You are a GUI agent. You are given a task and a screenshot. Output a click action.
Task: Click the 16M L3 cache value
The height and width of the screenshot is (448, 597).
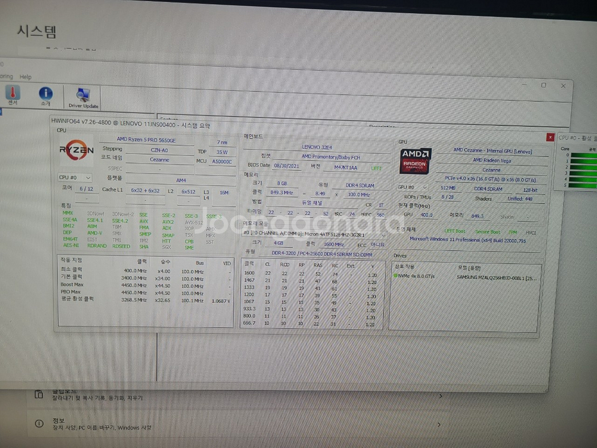pos(224,193)
